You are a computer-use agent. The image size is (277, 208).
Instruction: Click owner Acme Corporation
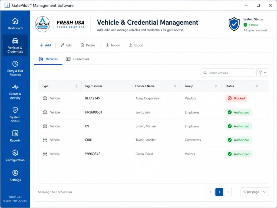[148, 98]
